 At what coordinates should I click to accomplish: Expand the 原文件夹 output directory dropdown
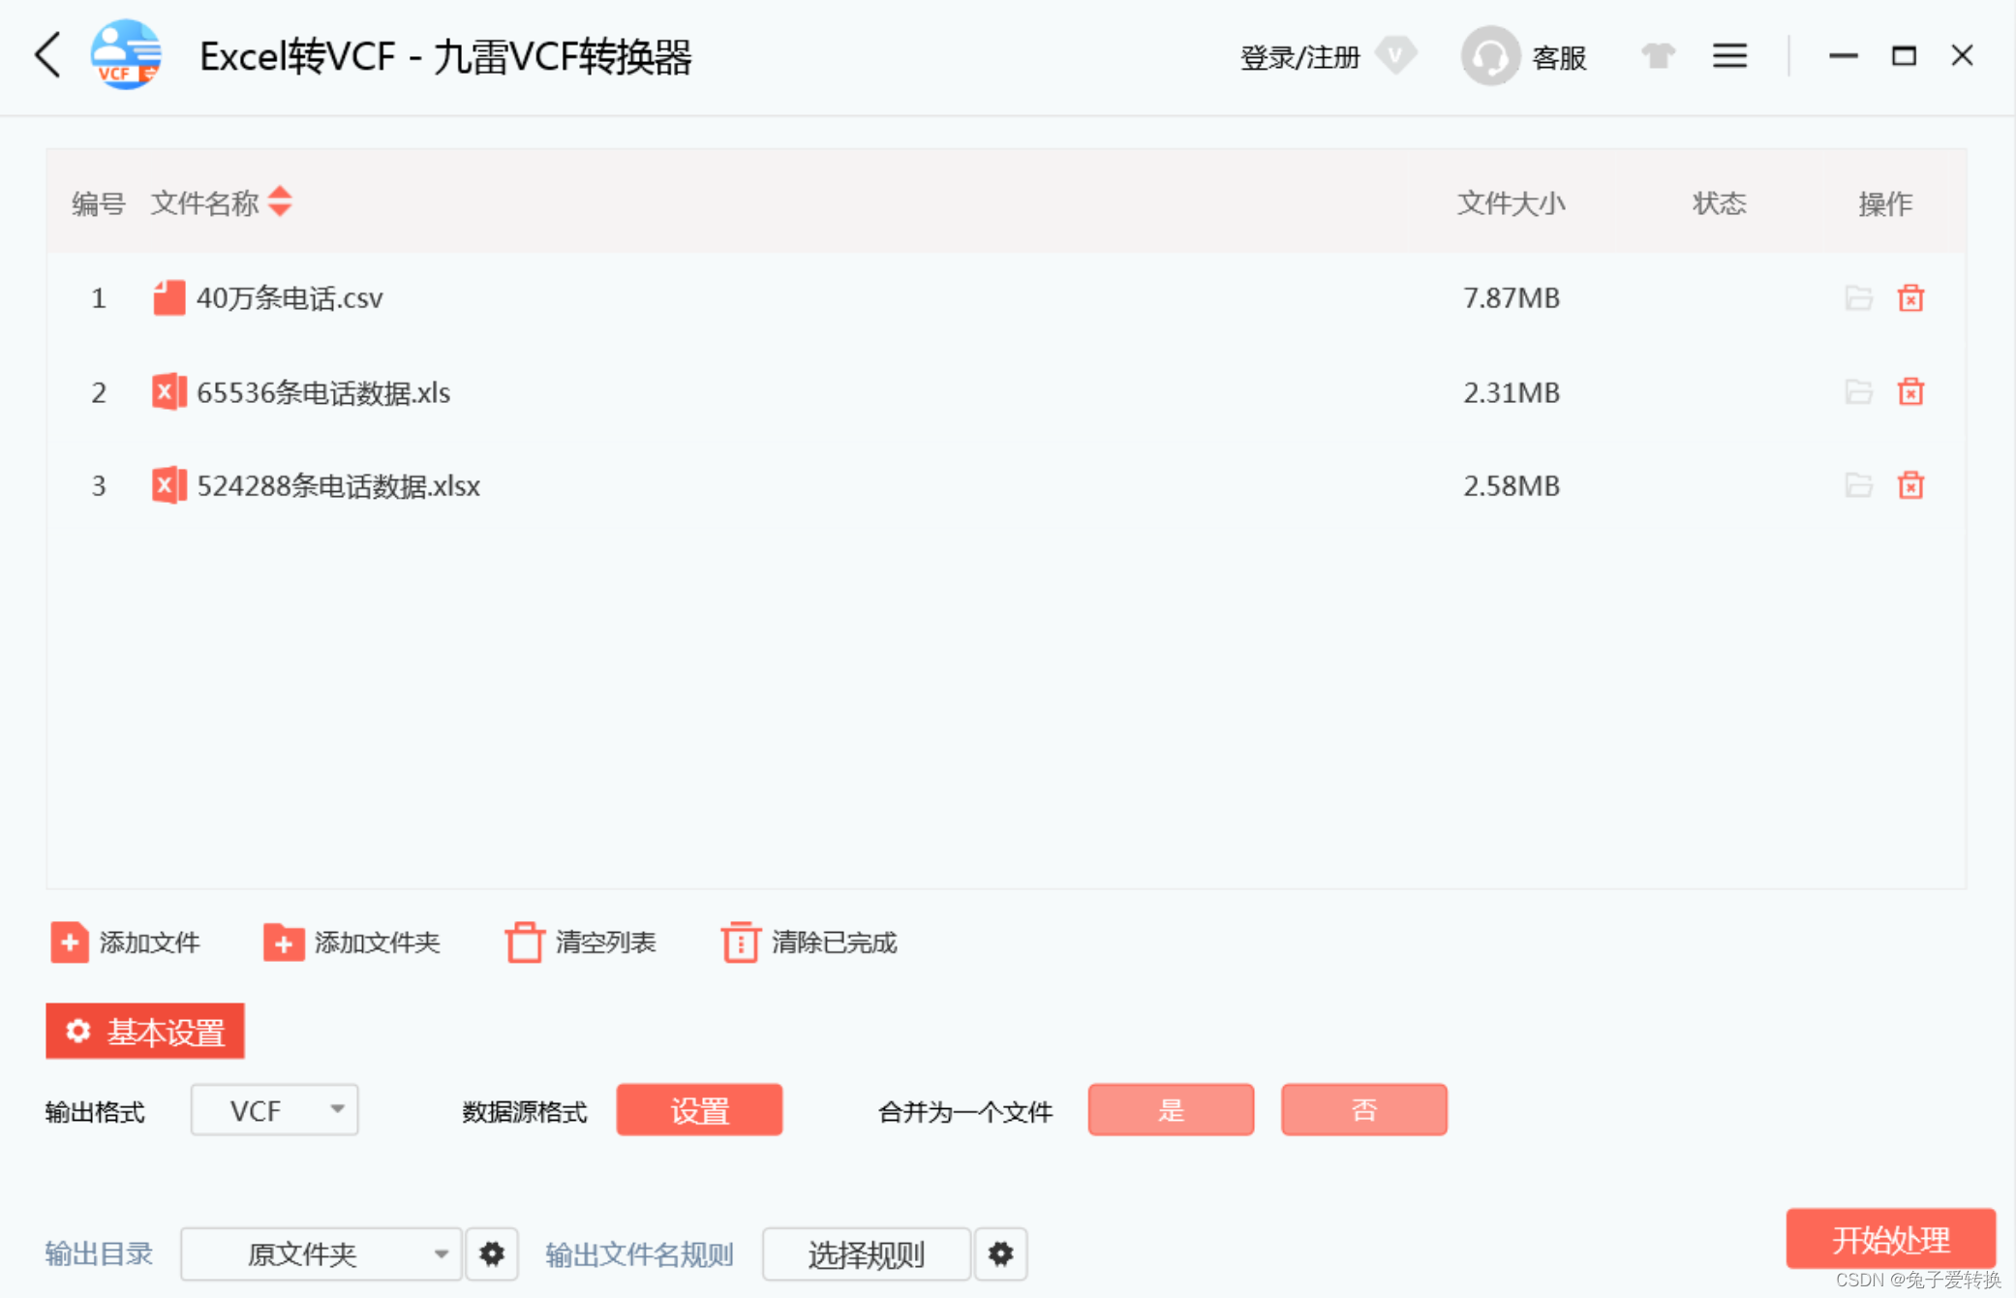[x=320, y=1254]
